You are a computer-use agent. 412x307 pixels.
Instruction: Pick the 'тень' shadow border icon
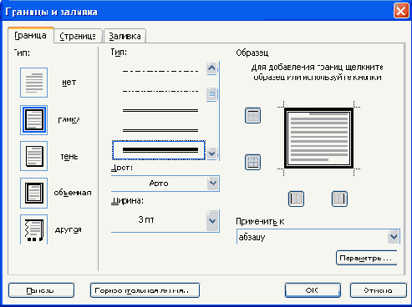tap(33, 156)
